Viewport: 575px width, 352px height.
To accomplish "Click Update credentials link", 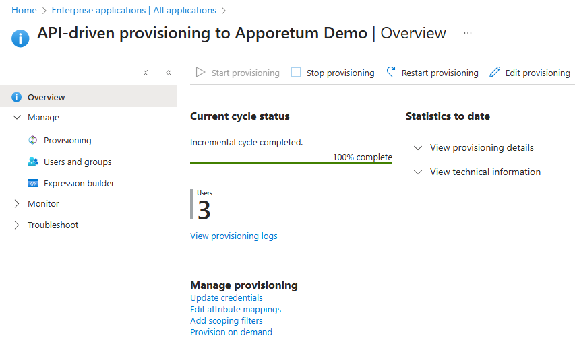I will (x=226, y=297).
